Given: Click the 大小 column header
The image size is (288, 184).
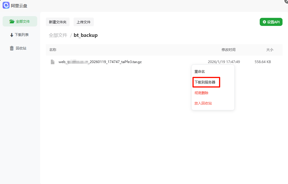Looking at the screenshot, I should coord(270,50).
